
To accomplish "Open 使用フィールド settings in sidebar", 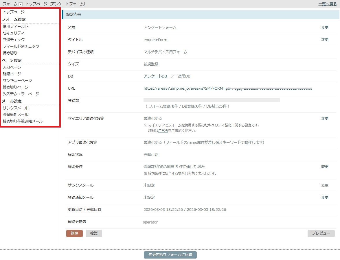I will point(16,26).
